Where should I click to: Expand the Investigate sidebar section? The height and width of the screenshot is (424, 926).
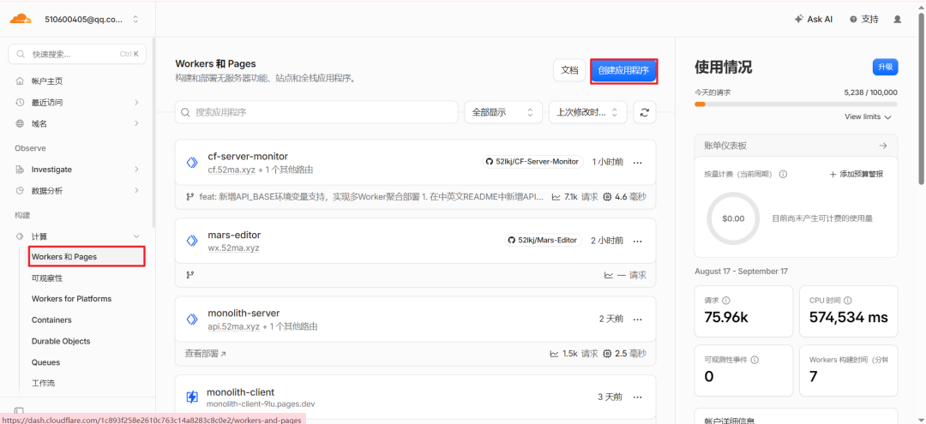77,170
